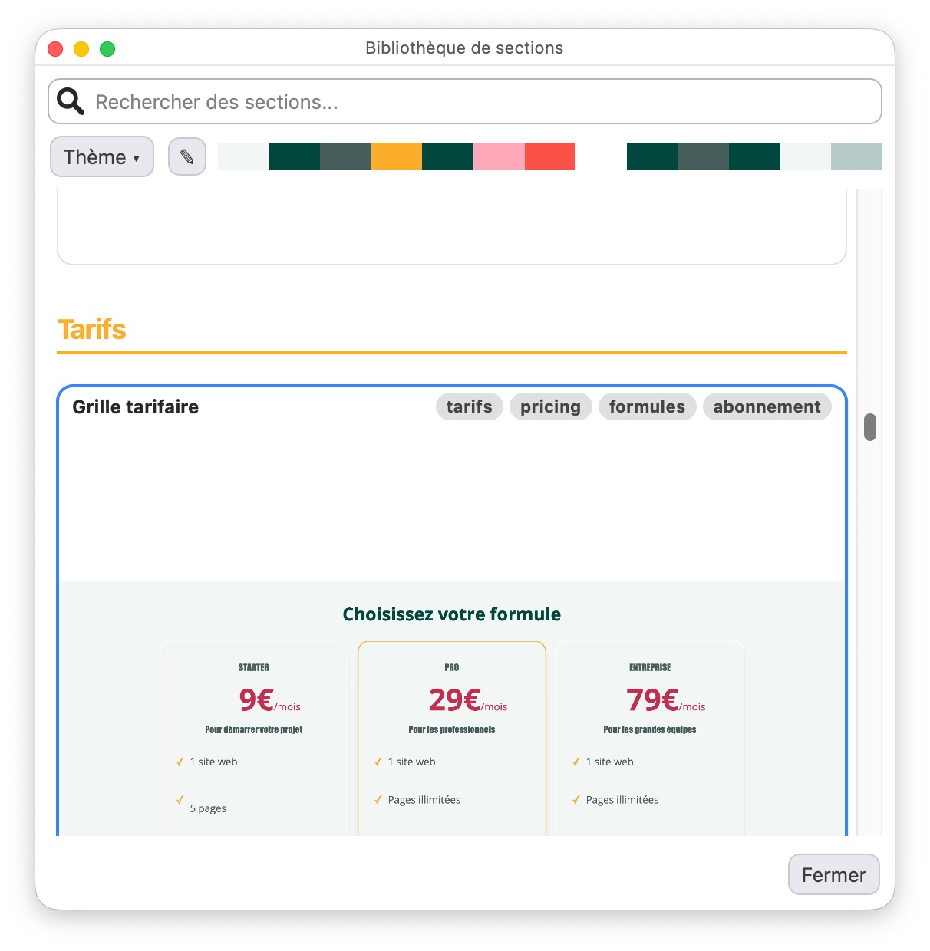Open the Thème dropdown

102,156
